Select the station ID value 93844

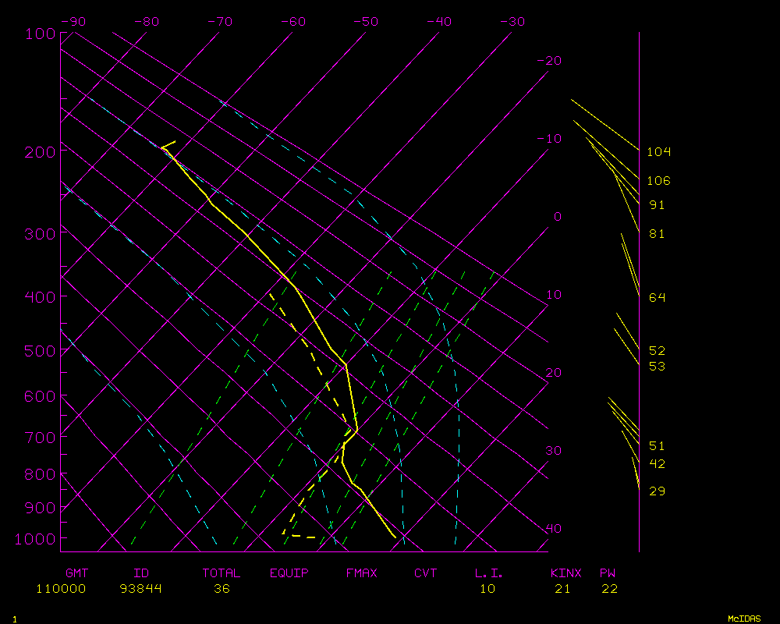[x=141, y=589]
